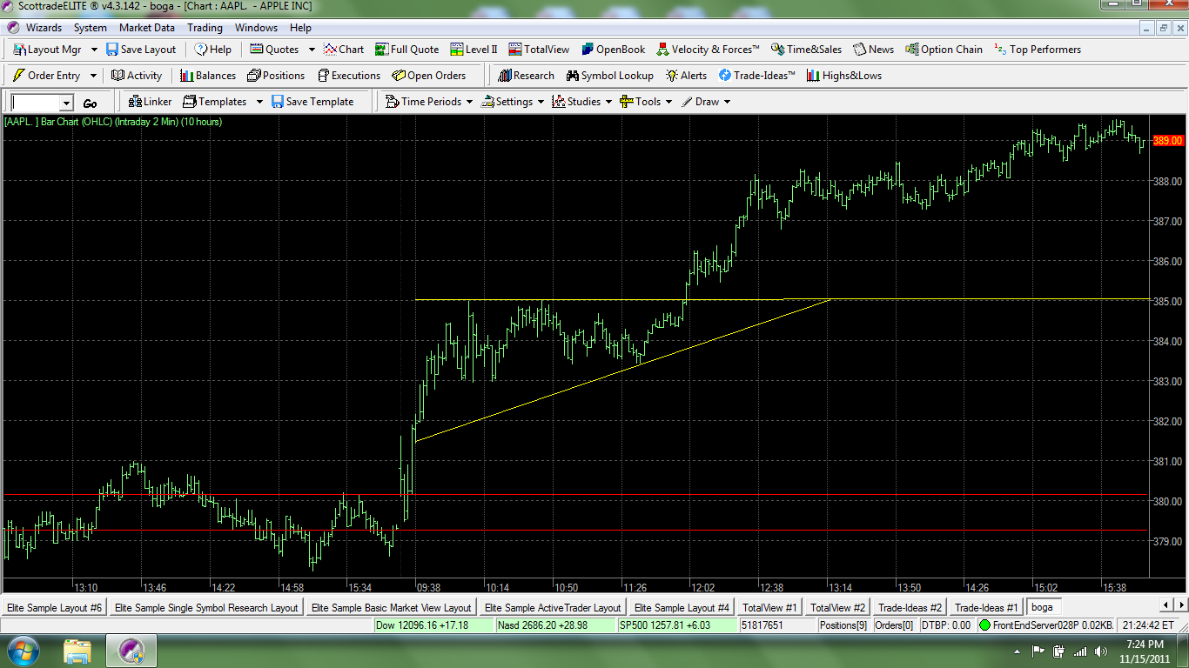Expand the Order Entry dropdown
Viewport: 1189px width, 668px height.
[x=93, y=76]
